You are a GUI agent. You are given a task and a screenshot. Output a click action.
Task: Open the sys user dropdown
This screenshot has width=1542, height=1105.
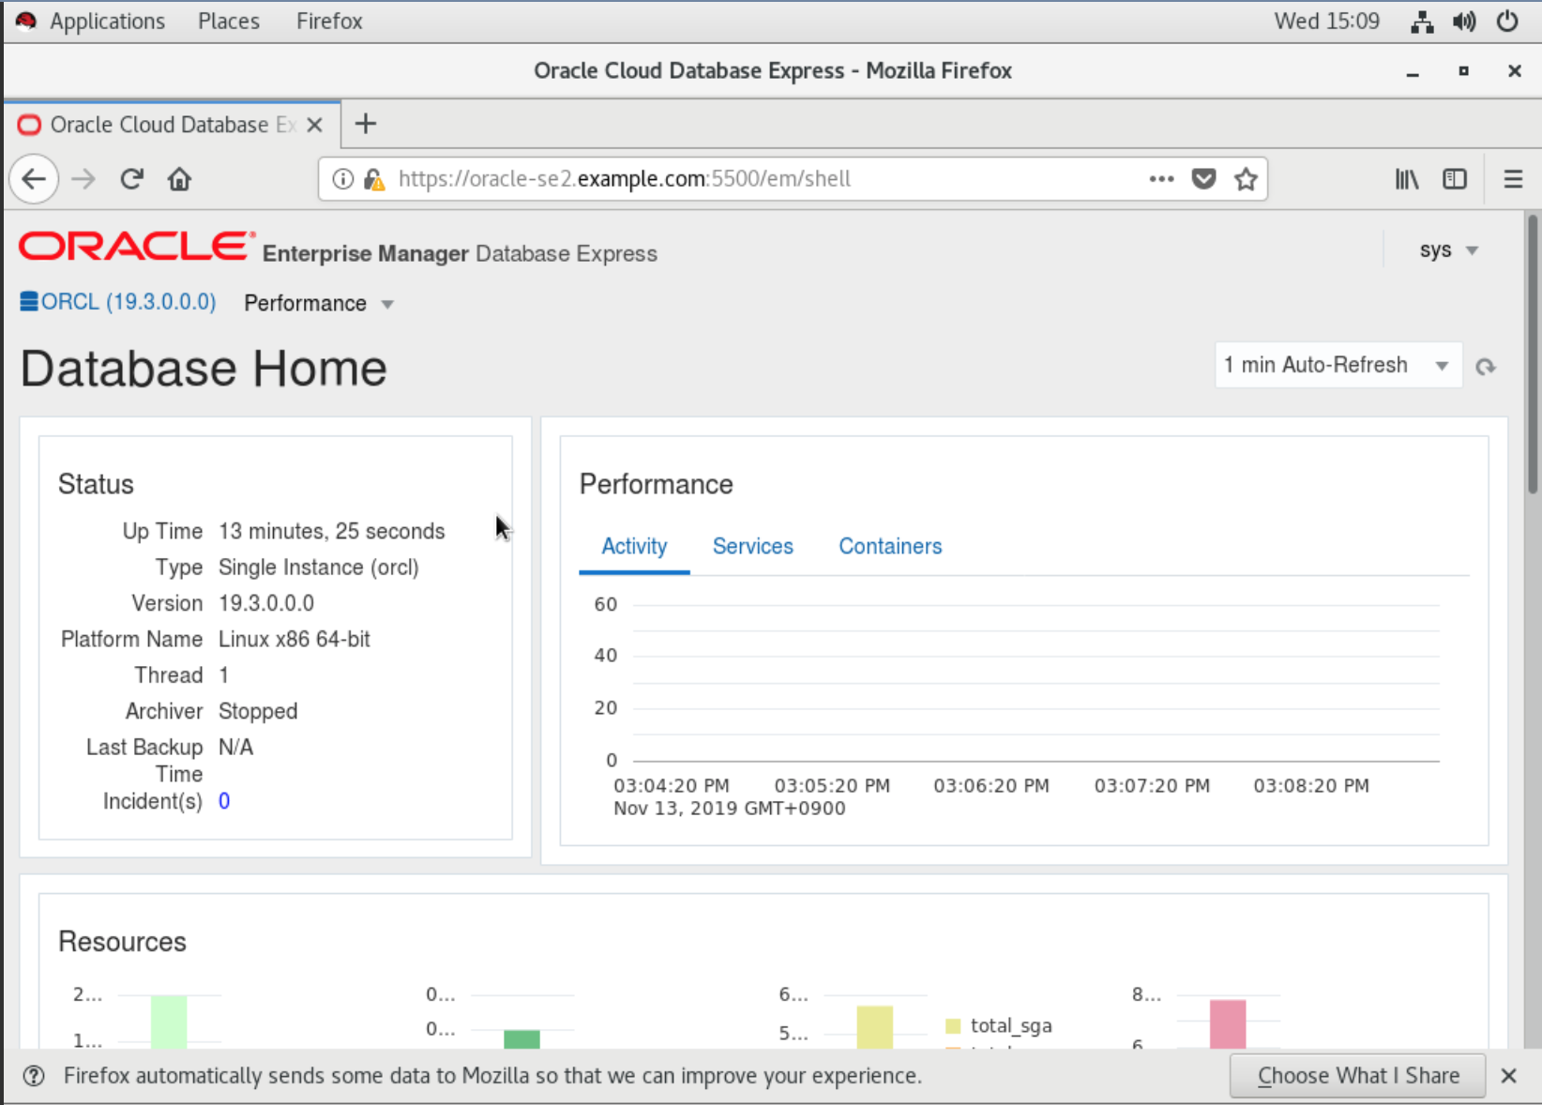pos(1449,250)
